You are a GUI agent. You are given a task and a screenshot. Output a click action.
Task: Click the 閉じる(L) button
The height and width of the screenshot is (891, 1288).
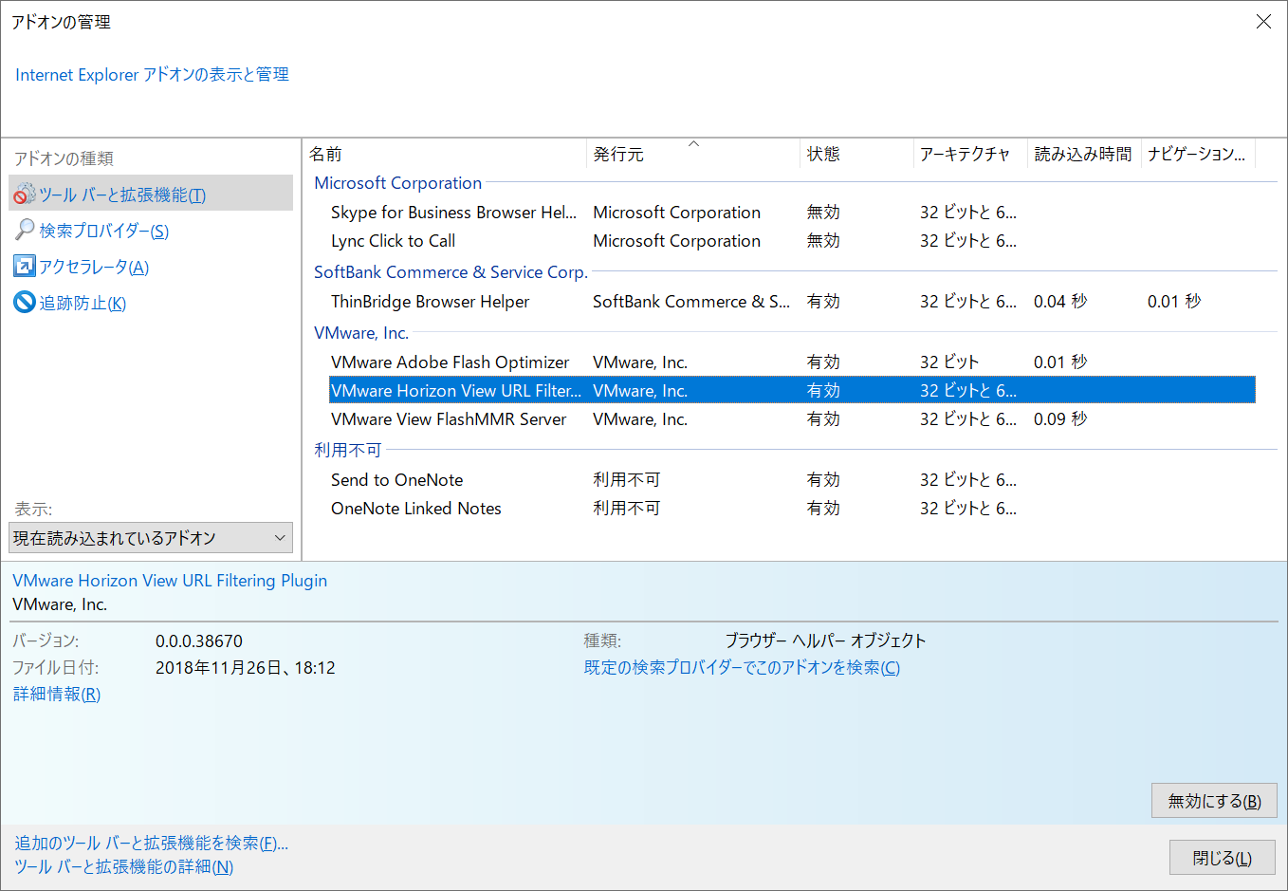[1222, 858]
